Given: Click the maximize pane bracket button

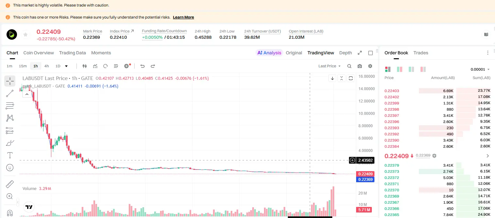Looking at the screenshot, I should 351,78.
